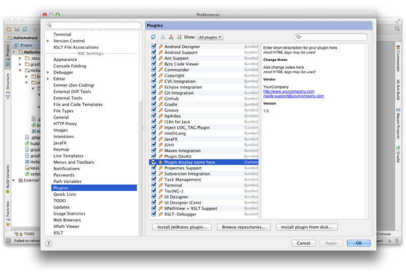Disable the Inject LOG_TAG Plugin checkbox
This screenshot has width=406, height=276.
tap(154, 128)
